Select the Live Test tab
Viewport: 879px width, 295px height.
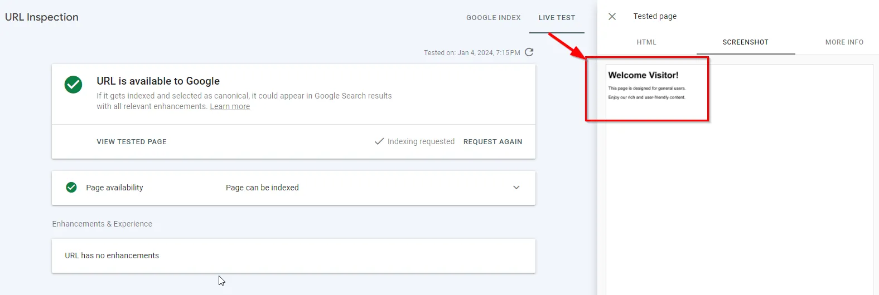coord(557,18)
